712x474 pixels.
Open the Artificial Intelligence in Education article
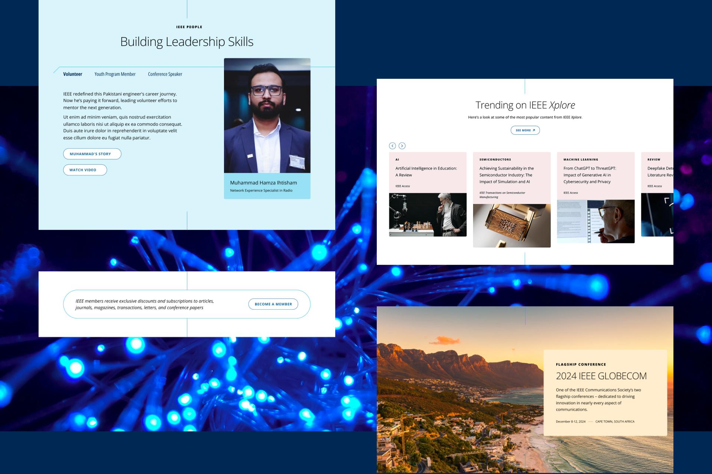(426, 171)
